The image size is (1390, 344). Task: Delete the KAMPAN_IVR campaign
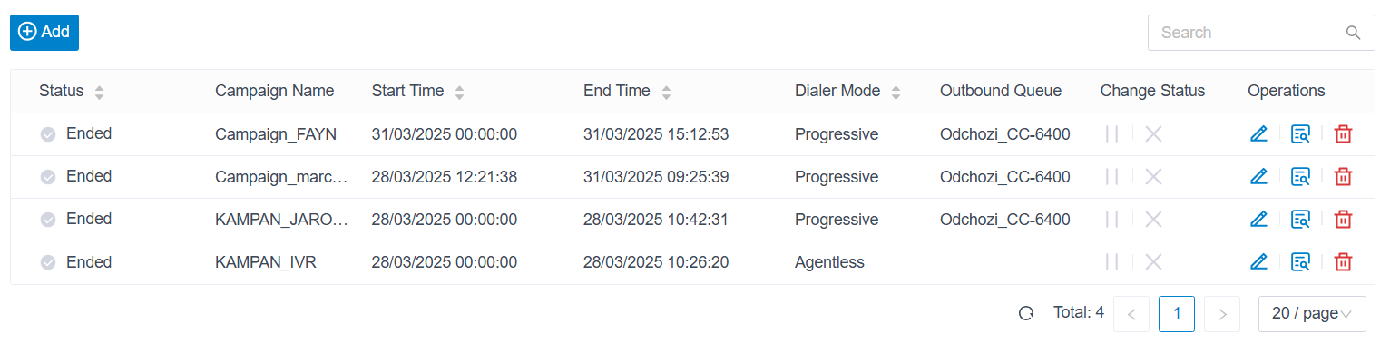pyautogui.click(x=1344, y=262)
